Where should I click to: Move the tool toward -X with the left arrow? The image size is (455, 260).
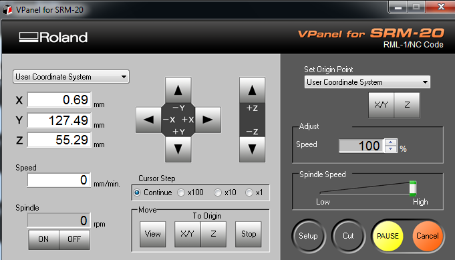148,120
